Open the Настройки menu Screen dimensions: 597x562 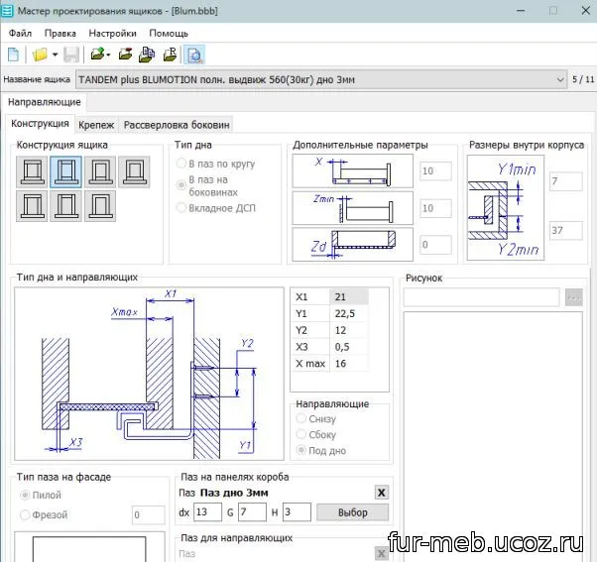[112, 33]
